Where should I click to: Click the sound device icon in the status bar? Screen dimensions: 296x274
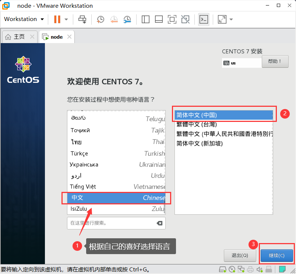(x=259, y=269)
